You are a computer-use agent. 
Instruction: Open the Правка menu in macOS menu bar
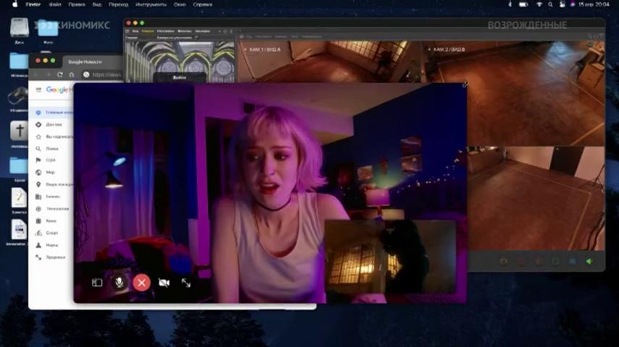click(77, 4)
